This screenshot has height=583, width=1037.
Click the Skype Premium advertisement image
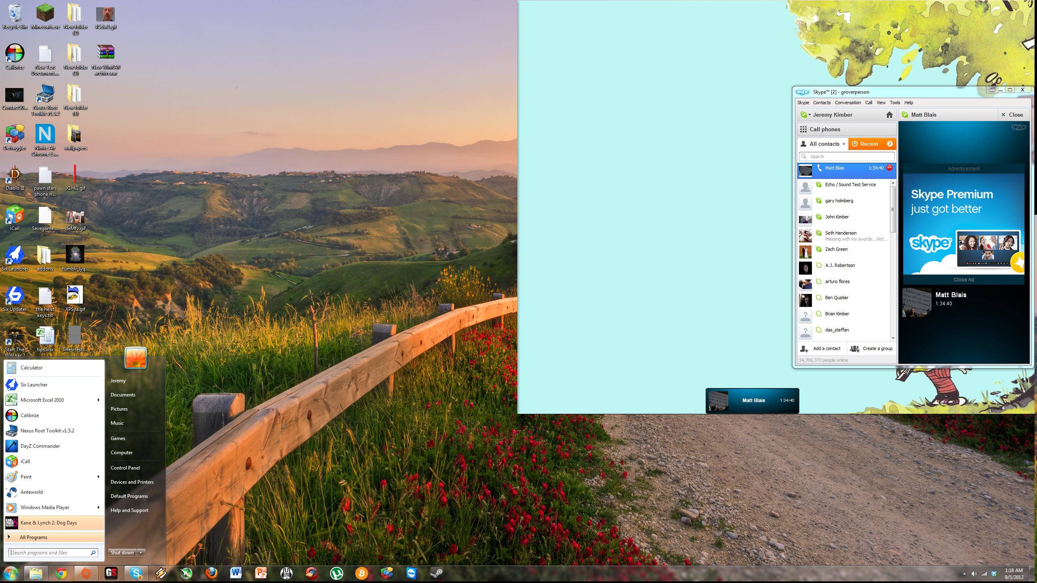pos(963,224)
